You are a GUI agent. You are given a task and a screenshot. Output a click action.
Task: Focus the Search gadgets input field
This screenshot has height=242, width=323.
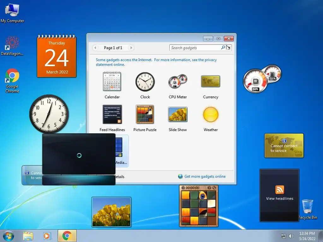pyautogui.click(x=195, y=48)
